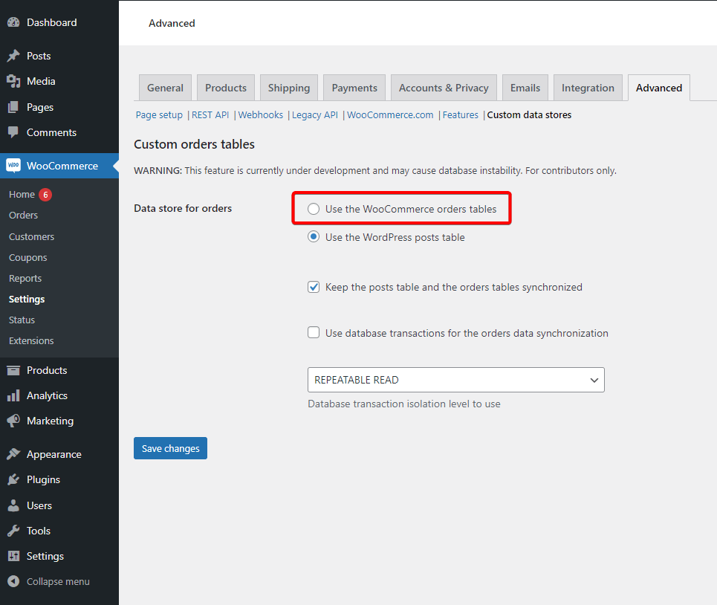The image size is (717, 605).
Task: Click the WARNING notice text
Action: (x=375, y=170)
